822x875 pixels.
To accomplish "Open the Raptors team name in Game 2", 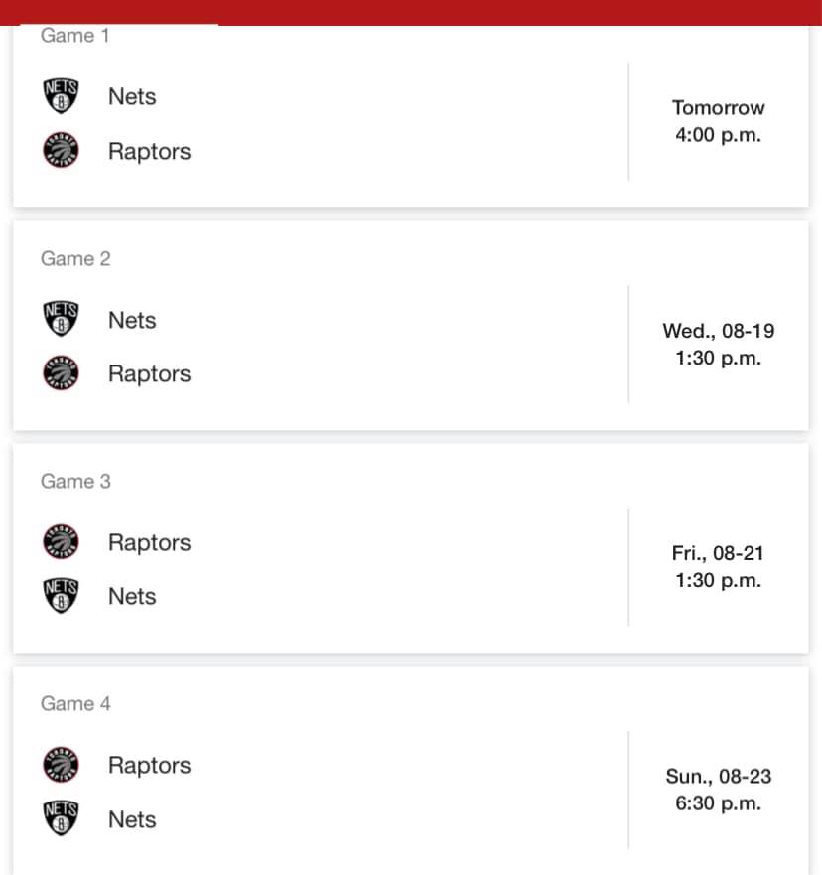I will [x=150, y=373].
